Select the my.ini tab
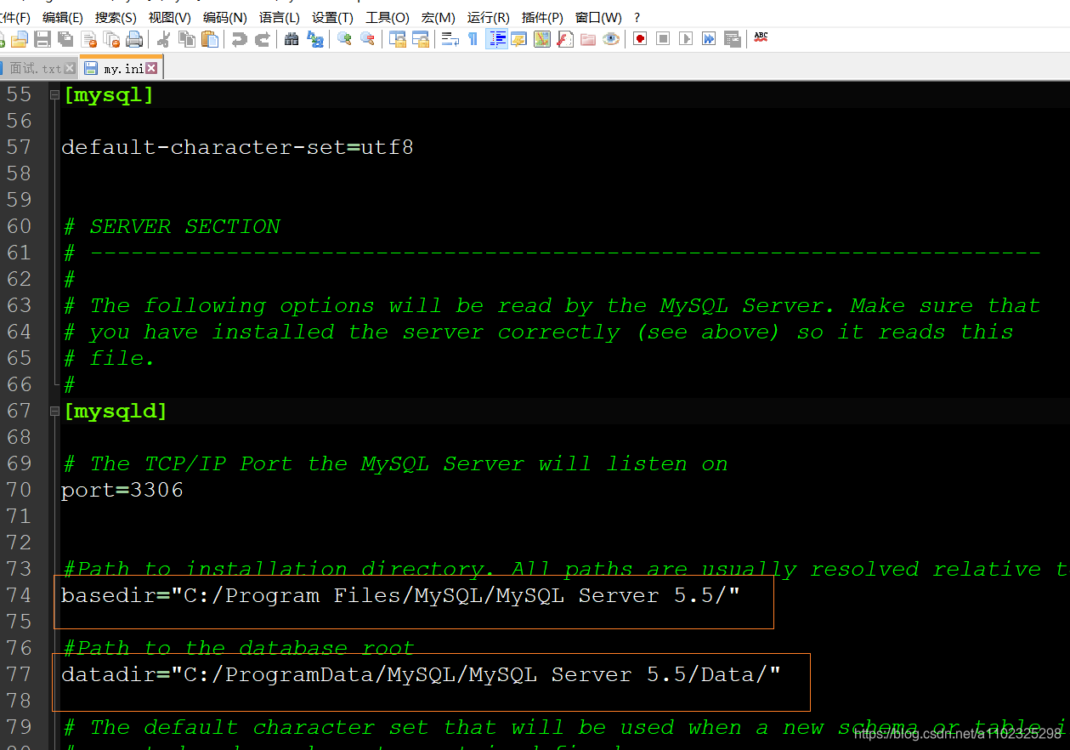1070x750 pixels. (123, 68)
